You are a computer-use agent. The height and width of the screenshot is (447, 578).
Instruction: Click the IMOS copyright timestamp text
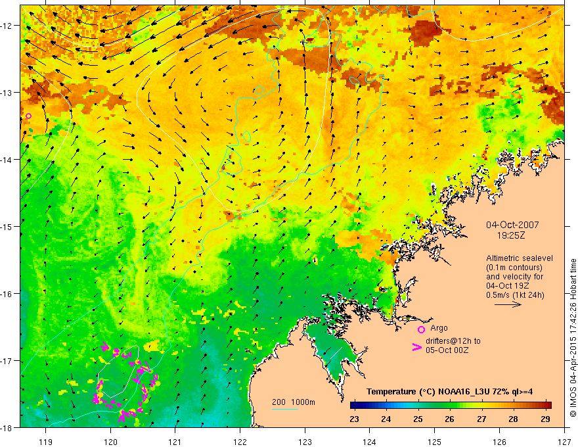tap(573, 338)
